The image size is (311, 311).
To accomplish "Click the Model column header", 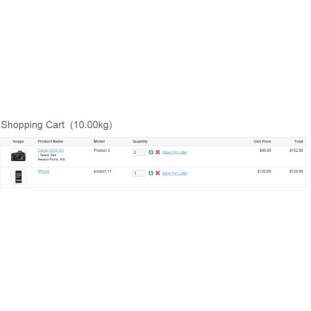I will [99, 141].
